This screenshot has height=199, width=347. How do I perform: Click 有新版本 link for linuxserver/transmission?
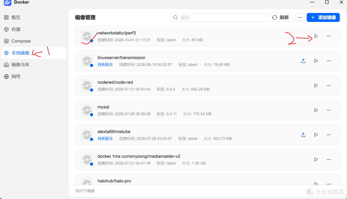click(105, 64)
